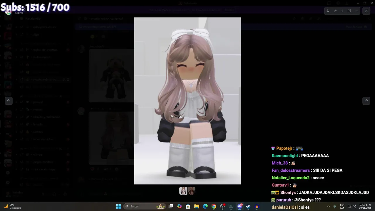This screenshot has width=375, height=211.
Task: Click Natalier_Loquendo2's message 'seeee'
Action: 318,178
